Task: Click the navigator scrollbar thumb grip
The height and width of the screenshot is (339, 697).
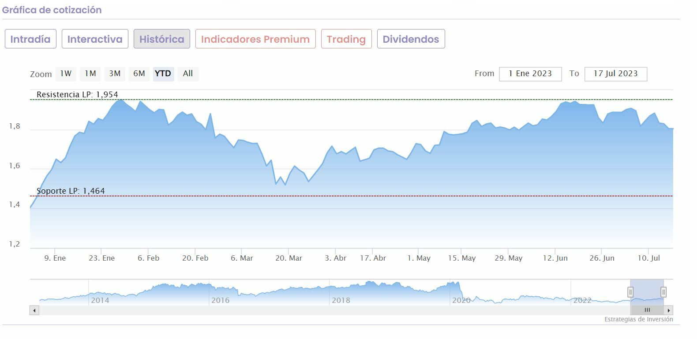Action: click(647, 310)
